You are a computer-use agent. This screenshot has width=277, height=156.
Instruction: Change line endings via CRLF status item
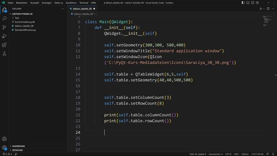pyautogui.click(x=236, y=154)
